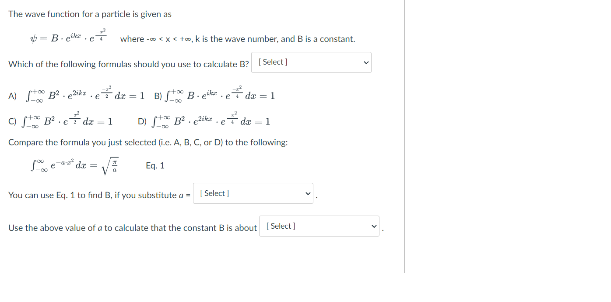Image resolution: width=611 pixels, height=302 pixels.
Task: Open the dropdown for substituting value of a
Action: coord(253,193)
